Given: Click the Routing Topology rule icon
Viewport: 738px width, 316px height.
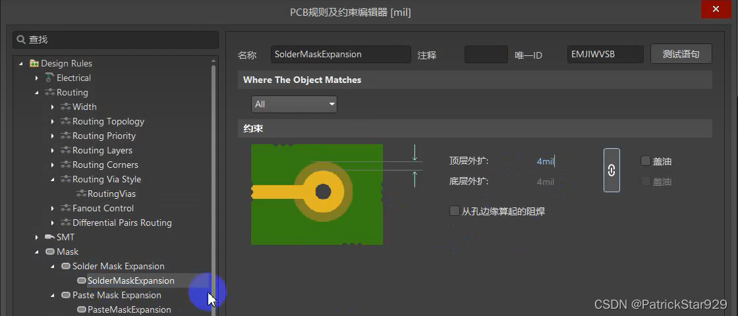Looking at the screenshot, I should click(65, 121).
